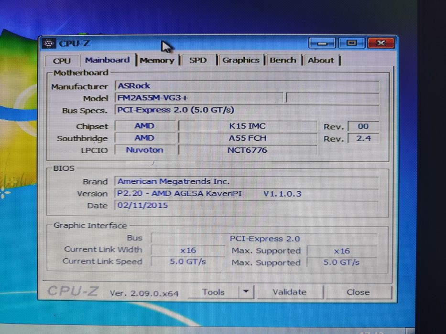Click the CPU-Z window title text
The image size is (446, 334).
(x=74, y=43)
